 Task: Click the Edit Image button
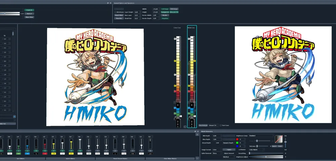(x=174, y=9)
